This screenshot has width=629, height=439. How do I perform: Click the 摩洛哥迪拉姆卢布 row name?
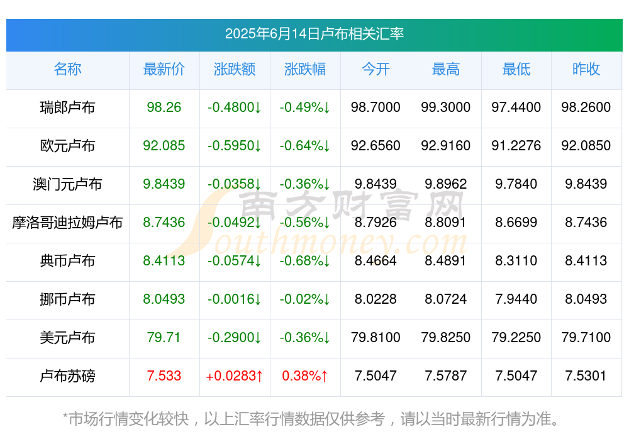point(67,222)
